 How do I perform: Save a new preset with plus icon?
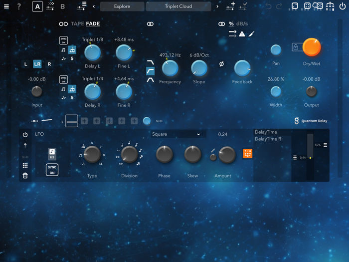tap(230, 6)
